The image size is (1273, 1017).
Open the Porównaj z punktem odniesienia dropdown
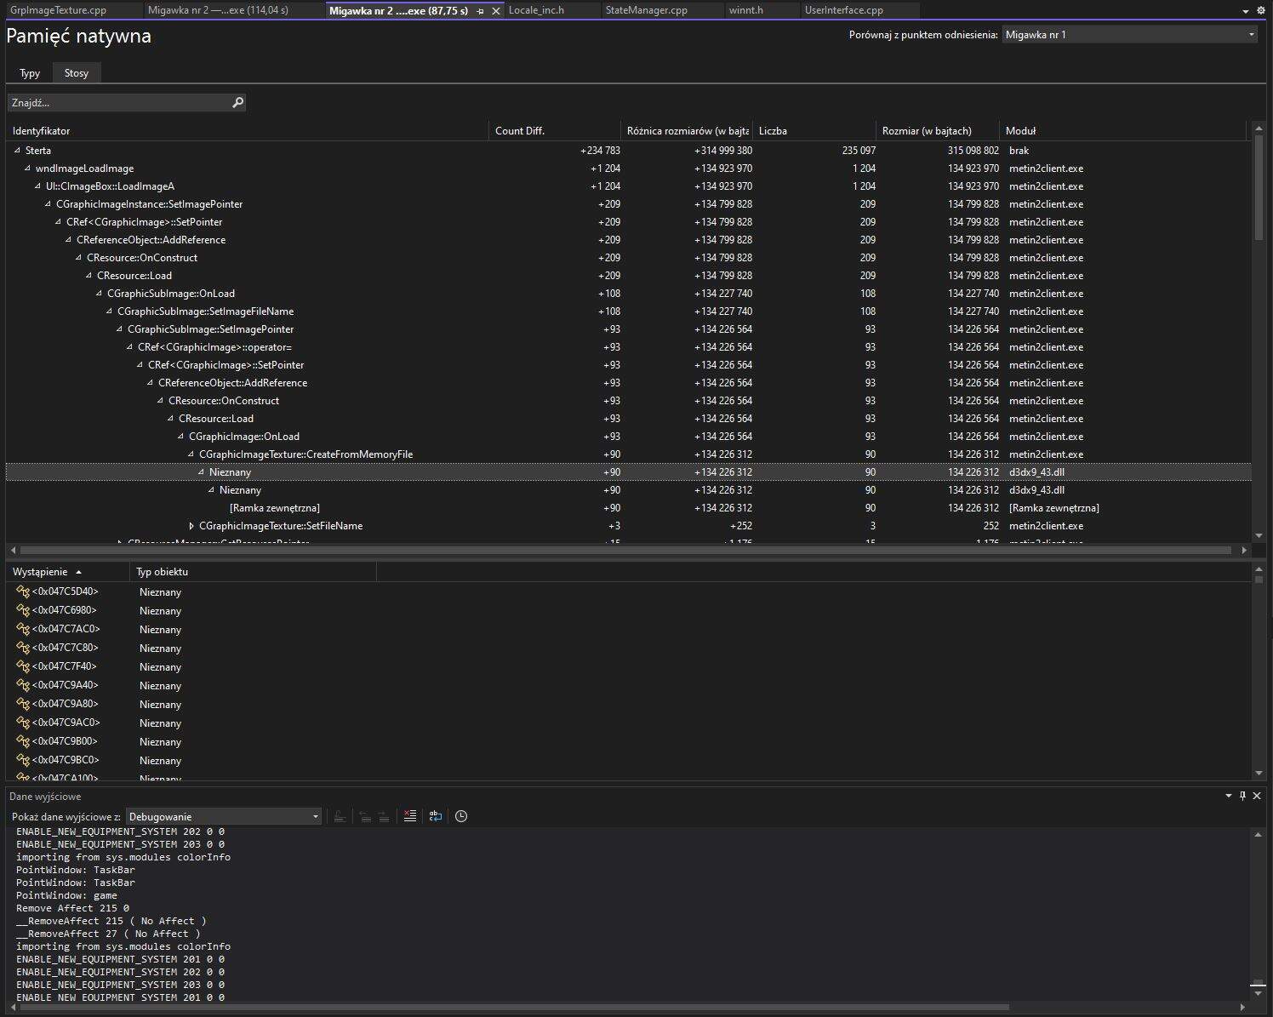1129,35
